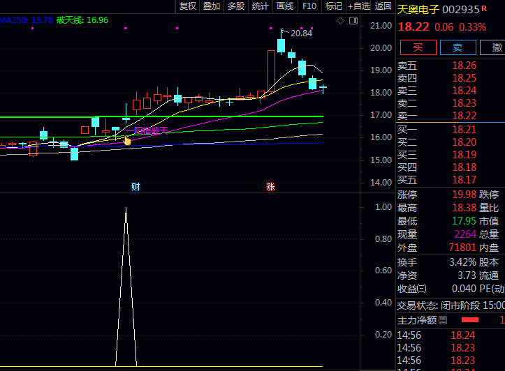505x371 pixels.
Task: Add stock to watchlist with +自选
Action: pos(359,6)
